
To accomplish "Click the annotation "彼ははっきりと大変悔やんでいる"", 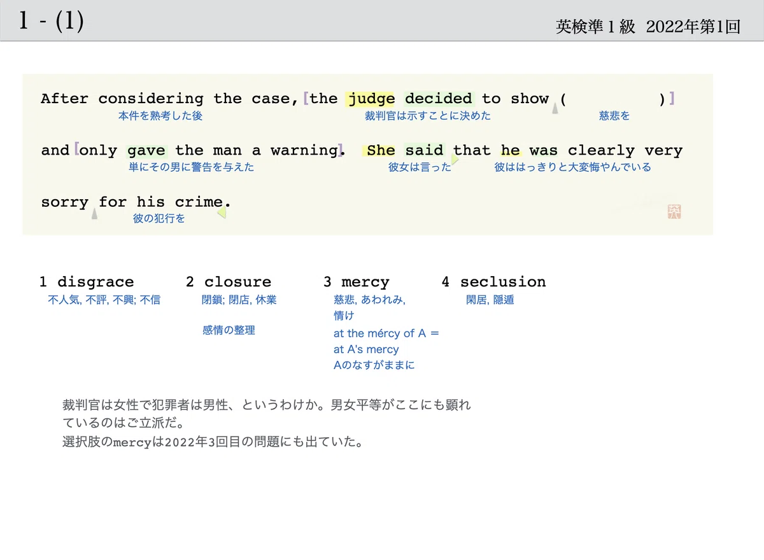I will point(573,167).
